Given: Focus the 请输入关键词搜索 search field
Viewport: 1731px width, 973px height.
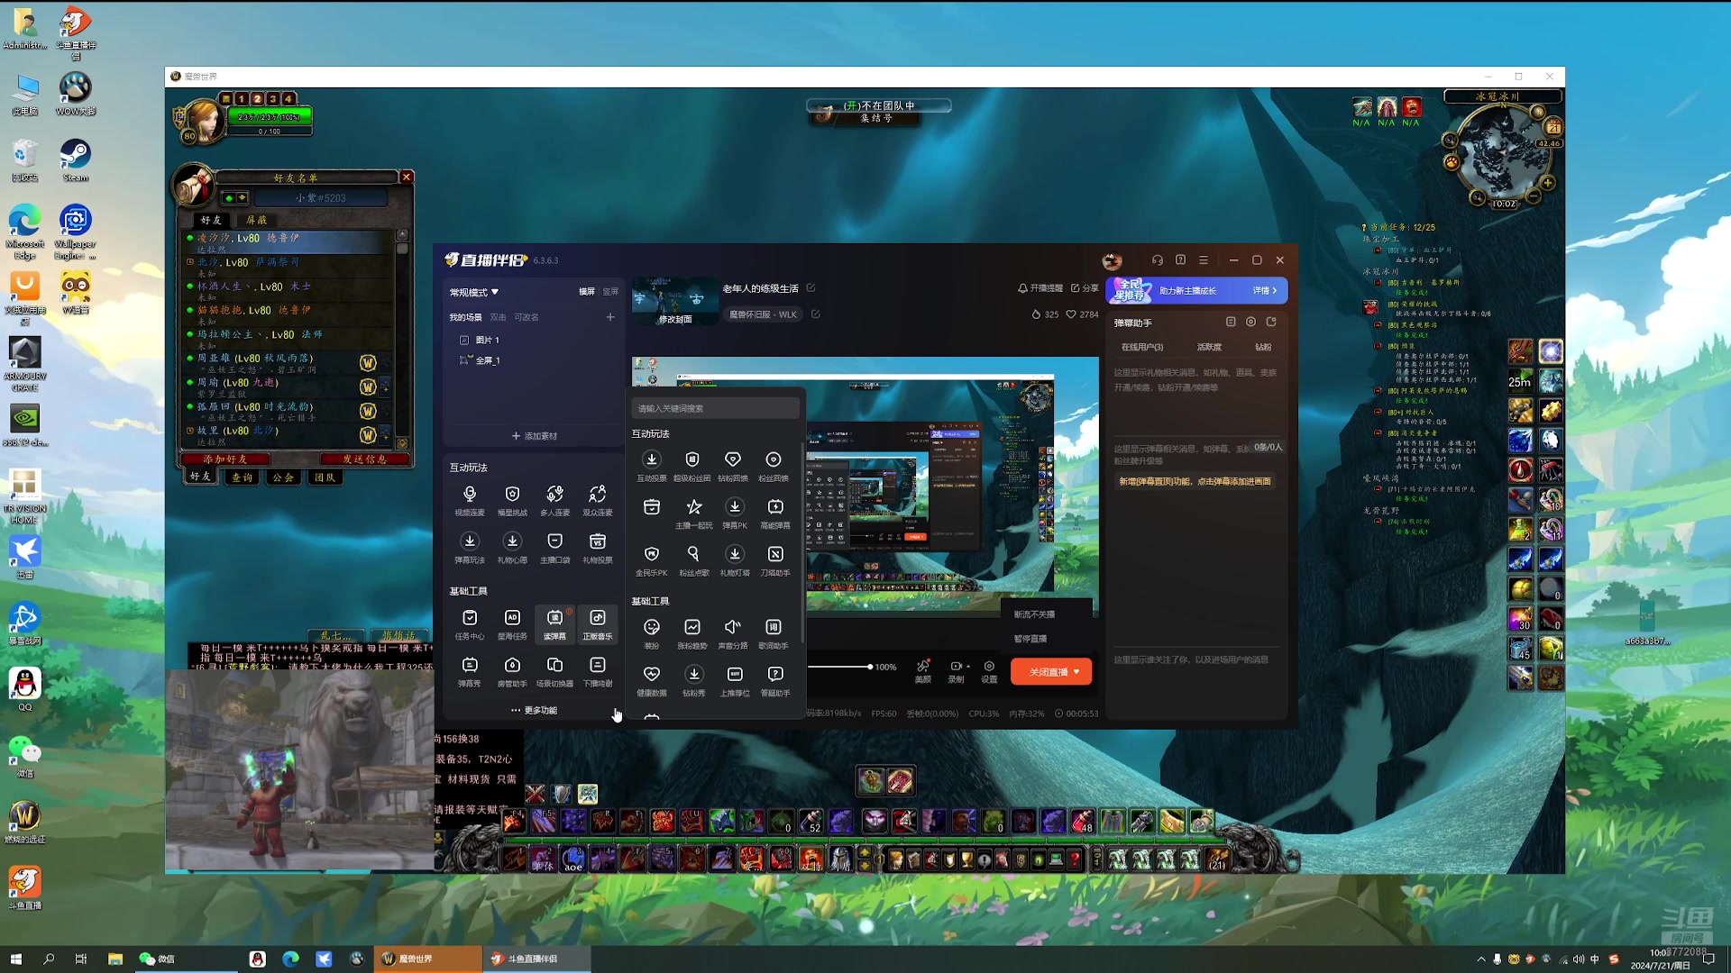Looking at the screenshot, I should coord(716,409).
